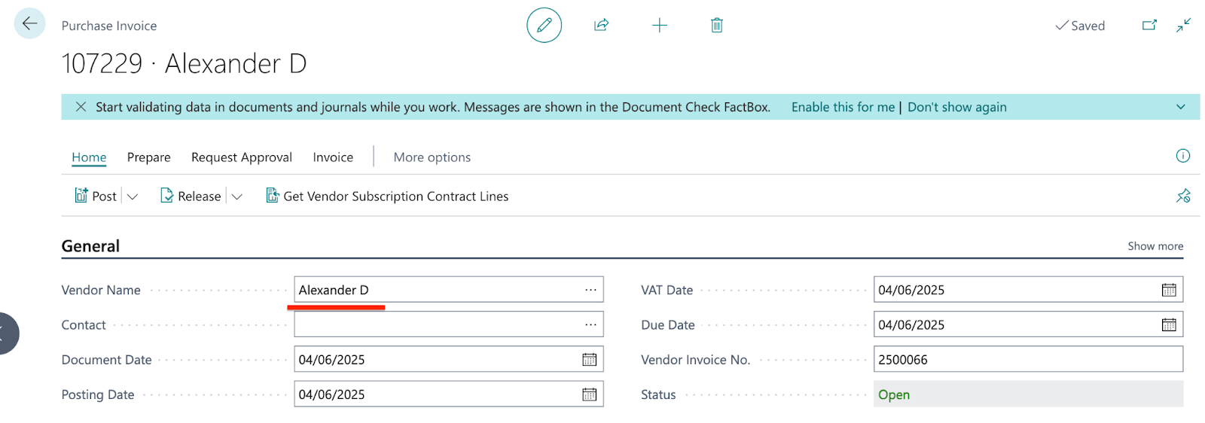
Task: Click the collapse page arrows icon
Action: [1184, 26]
